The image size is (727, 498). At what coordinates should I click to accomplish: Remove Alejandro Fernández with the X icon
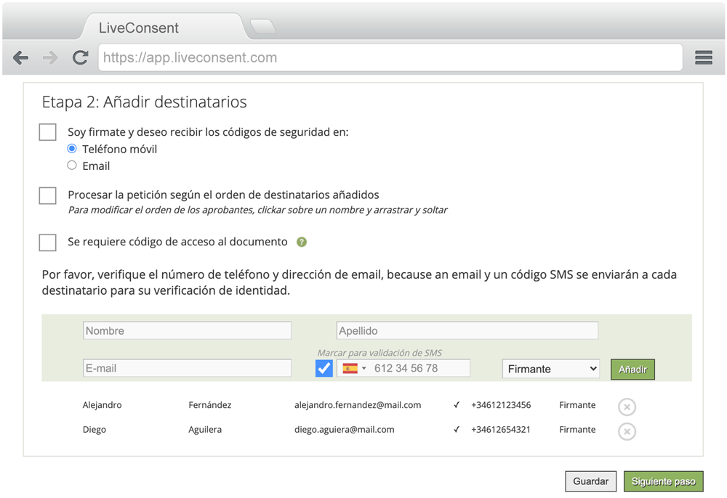pos(627,407)
